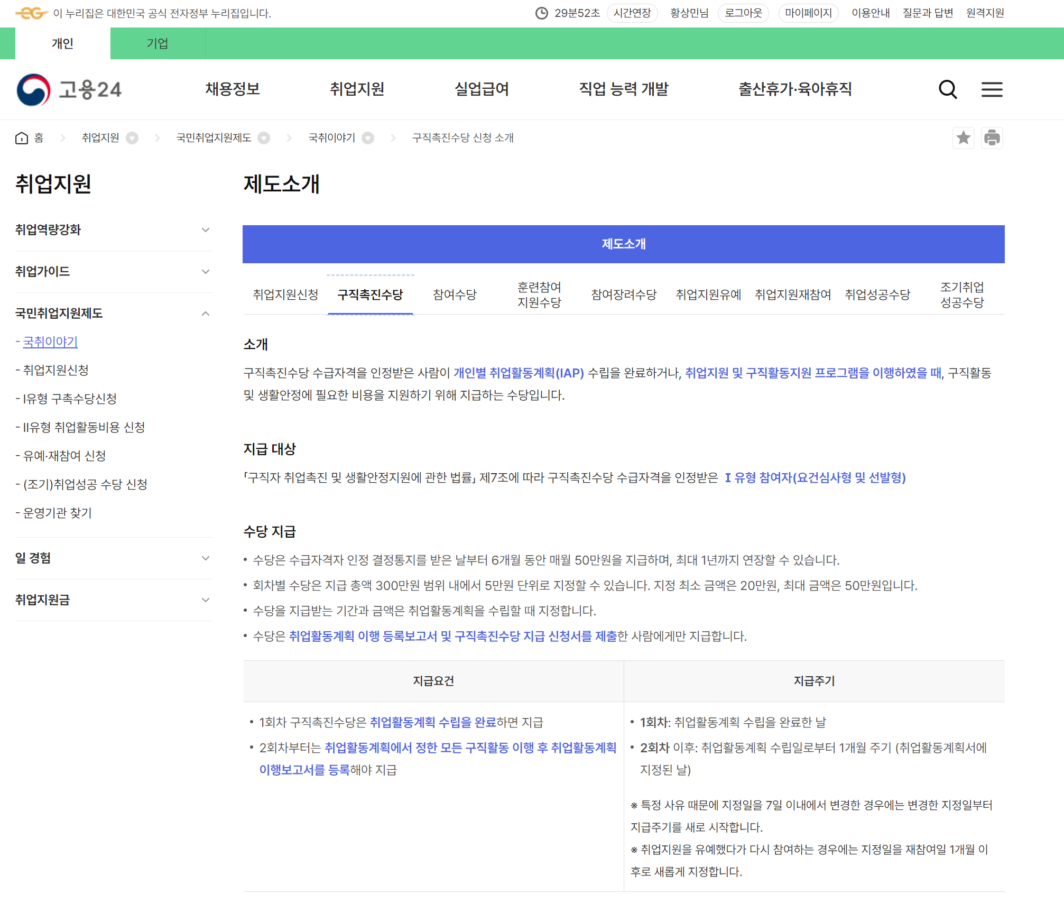Click the eG e-government logo
1064x903 pixels.
32,13
